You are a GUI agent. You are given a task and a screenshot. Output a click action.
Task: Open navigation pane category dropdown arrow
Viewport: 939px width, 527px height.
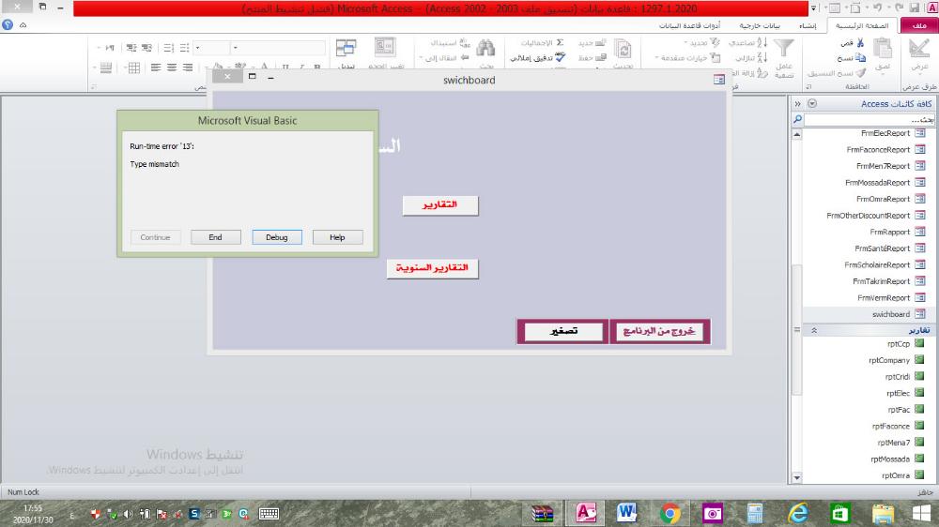pyautogui.click(x=812, y=103)
